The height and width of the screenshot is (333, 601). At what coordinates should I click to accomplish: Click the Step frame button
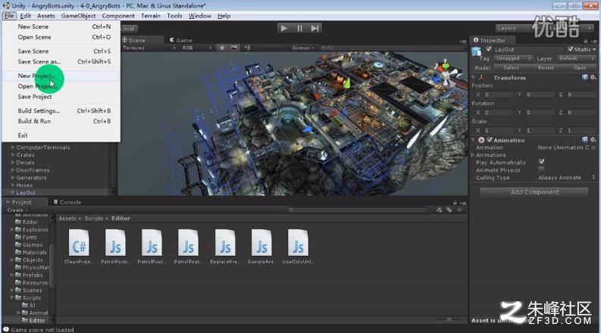click(315, 28)
